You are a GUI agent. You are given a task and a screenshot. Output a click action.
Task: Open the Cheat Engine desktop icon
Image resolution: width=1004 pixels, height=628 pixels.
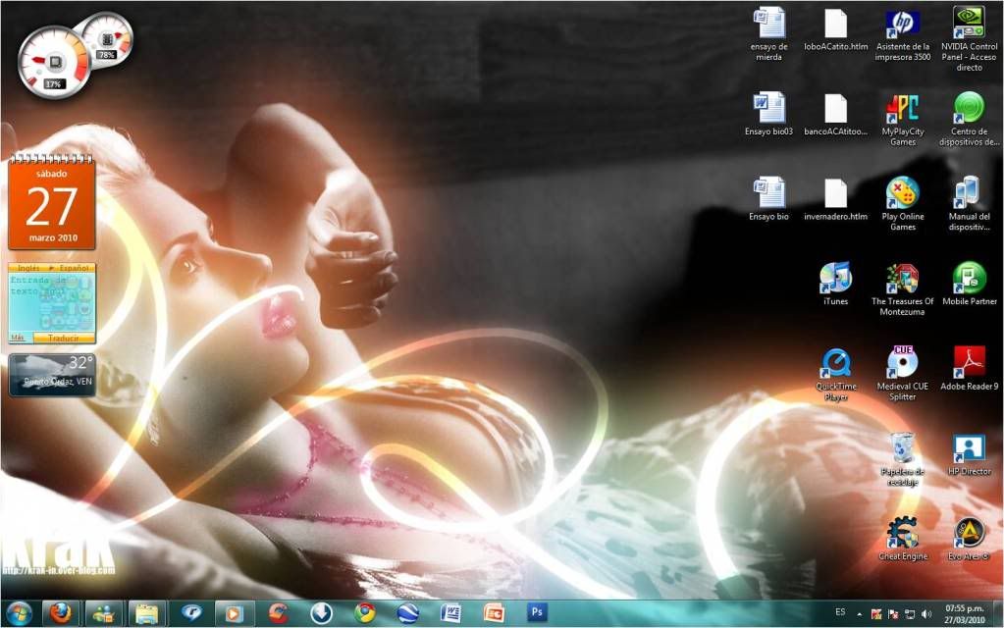coord(902,533)
